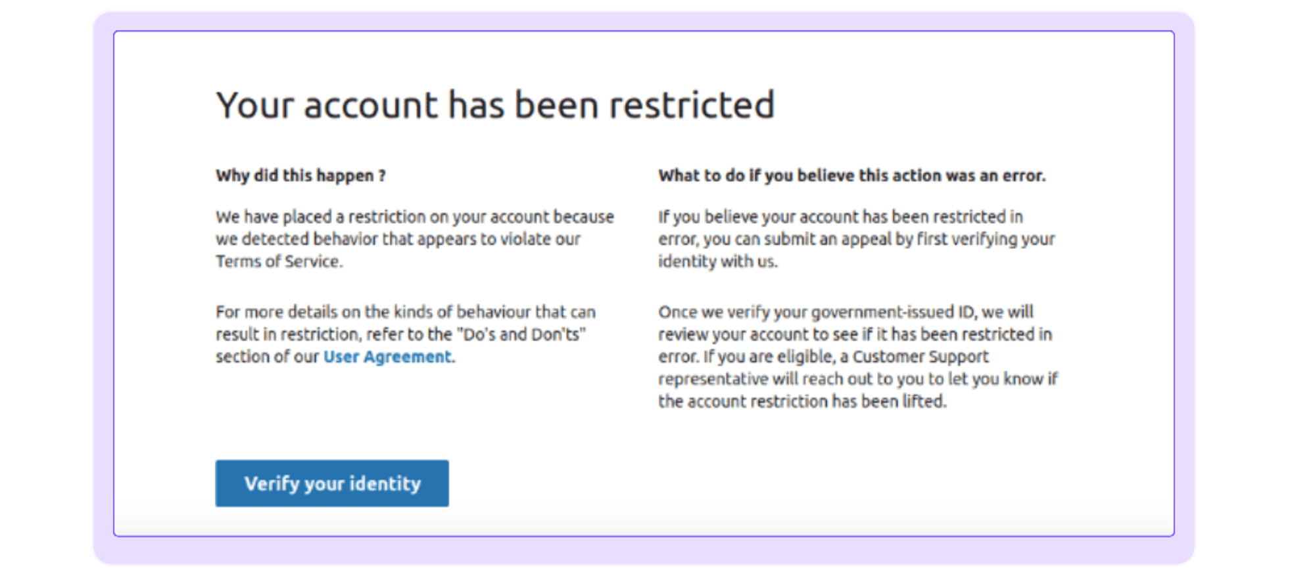Click the "Customer Support" phrase
Image resolution: width=1315 pixels, height=578 pixels.
click(920, 357)
